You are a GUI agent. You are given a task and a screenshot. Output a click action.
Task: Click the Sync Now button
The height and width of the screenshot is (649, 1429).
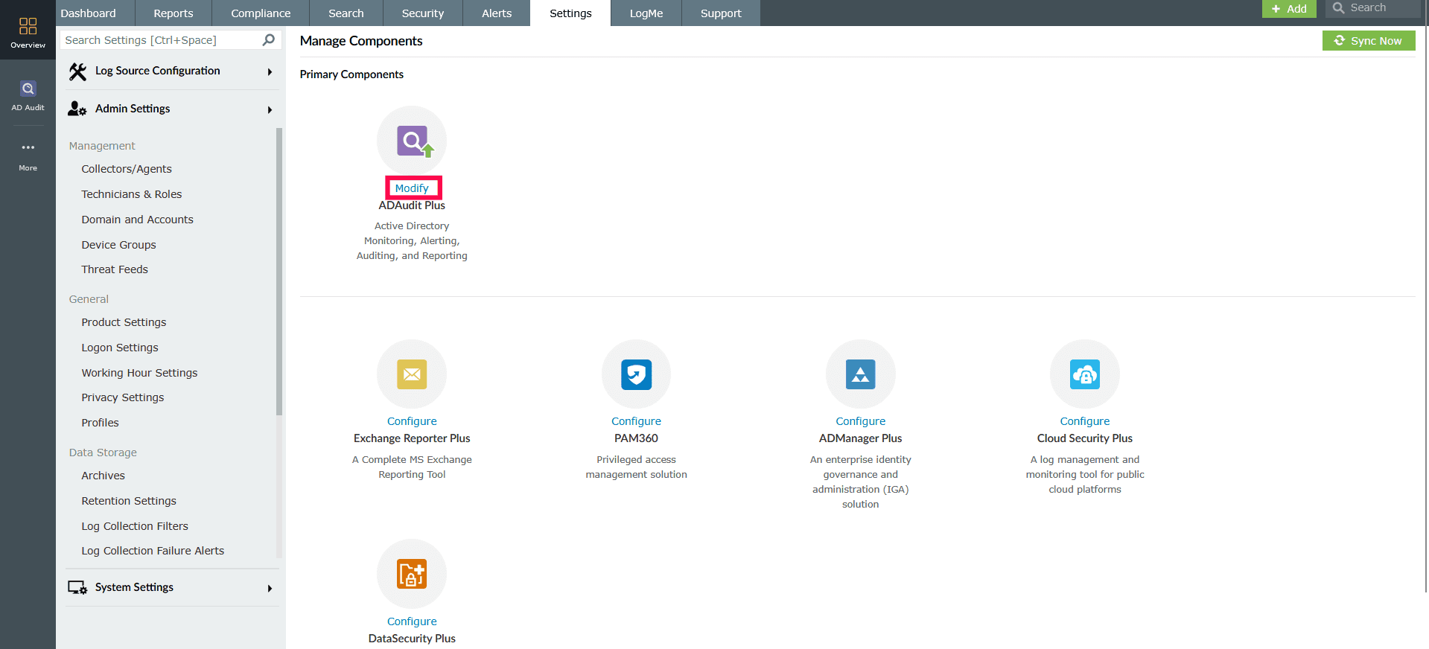pyautogui.click(x=1369, y=41)
